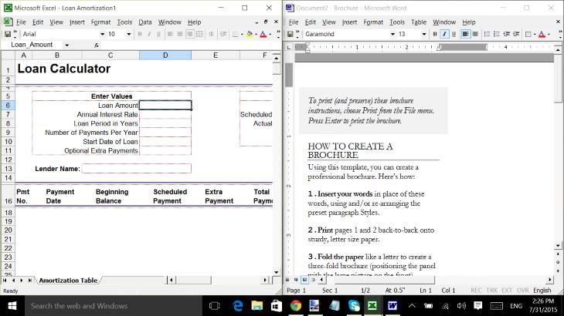Click Word horizontal scrollbar right arrow

550,280
